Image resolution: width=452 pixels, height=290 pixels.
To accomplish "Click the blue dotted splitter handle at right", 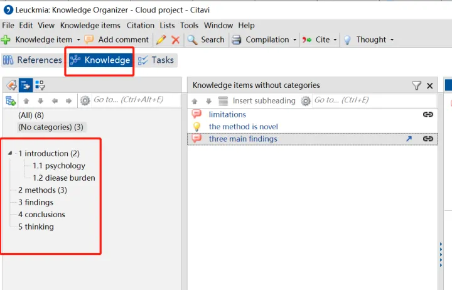I will click(x=441, y=255).
